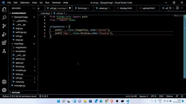Screen dimensions: 186x104
Task: Change indentation via Spaces: 4
Action: coord(144,96)
